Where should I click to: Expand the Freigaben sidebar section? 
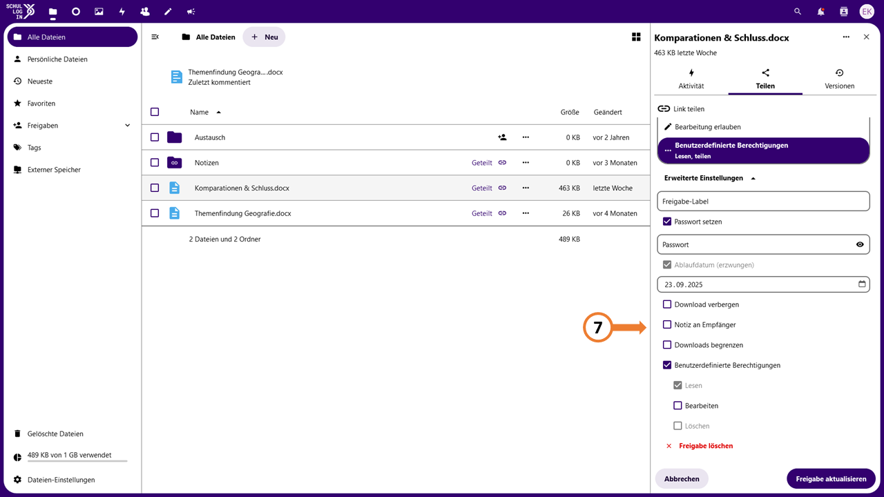tap(127, 126)
